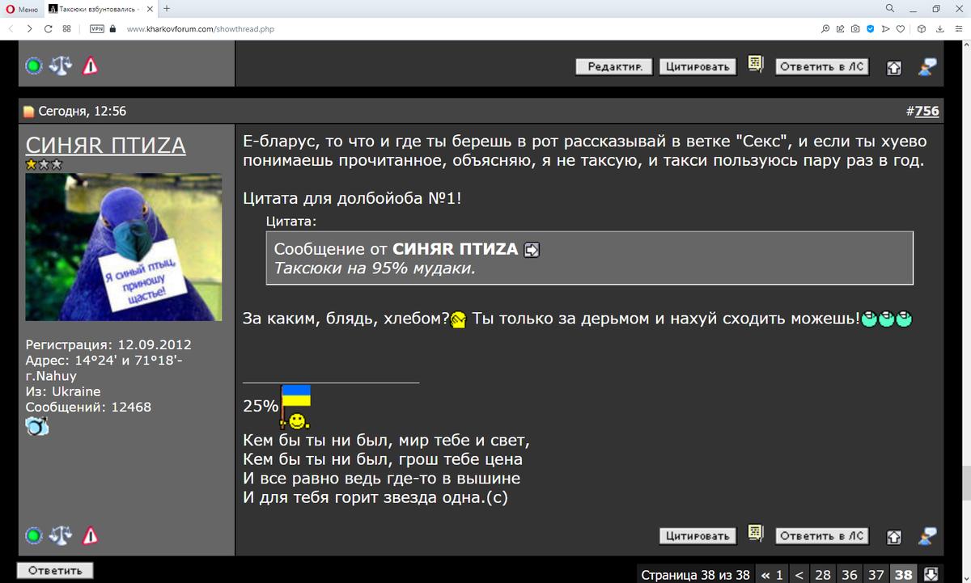Click post #756 green online status icon
This screenshot has height=583, width=971.
tap(33, 535)
